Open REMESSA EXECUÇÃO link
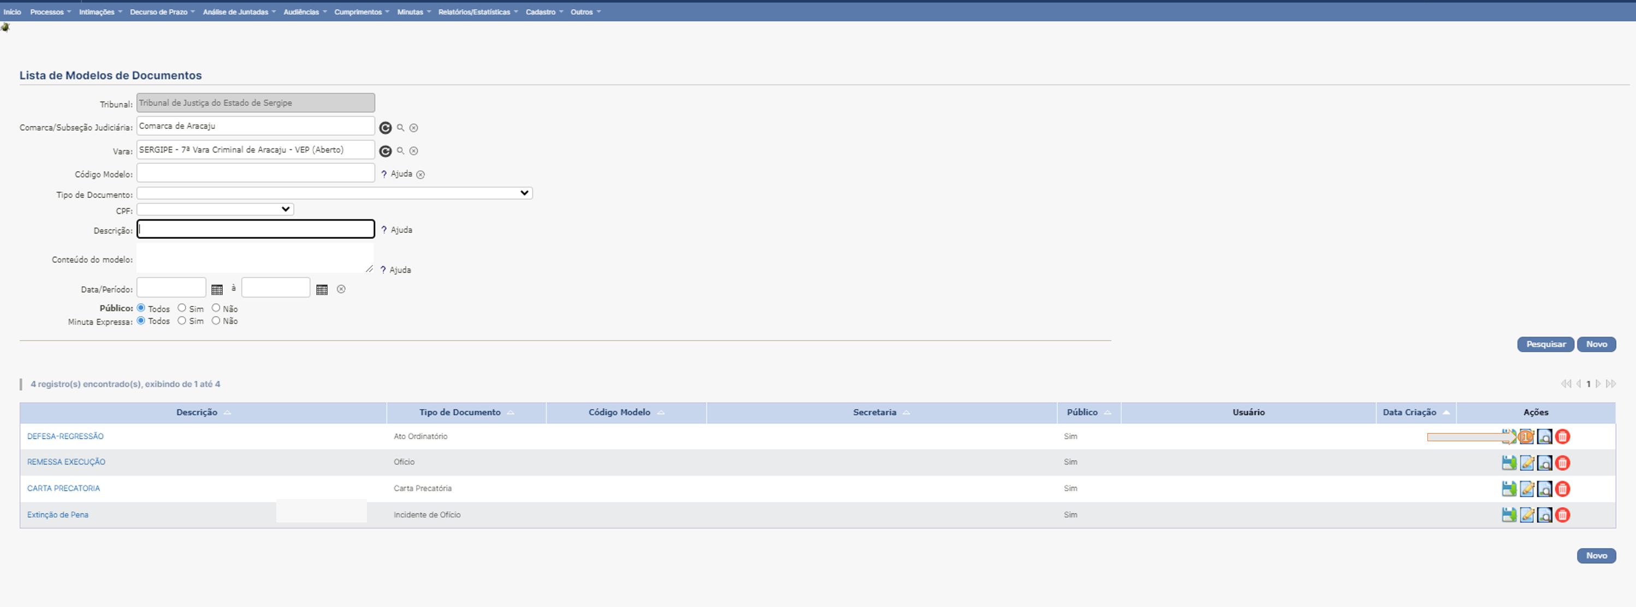This screenshot has height=607, width=1636. (x=66, y=462)
